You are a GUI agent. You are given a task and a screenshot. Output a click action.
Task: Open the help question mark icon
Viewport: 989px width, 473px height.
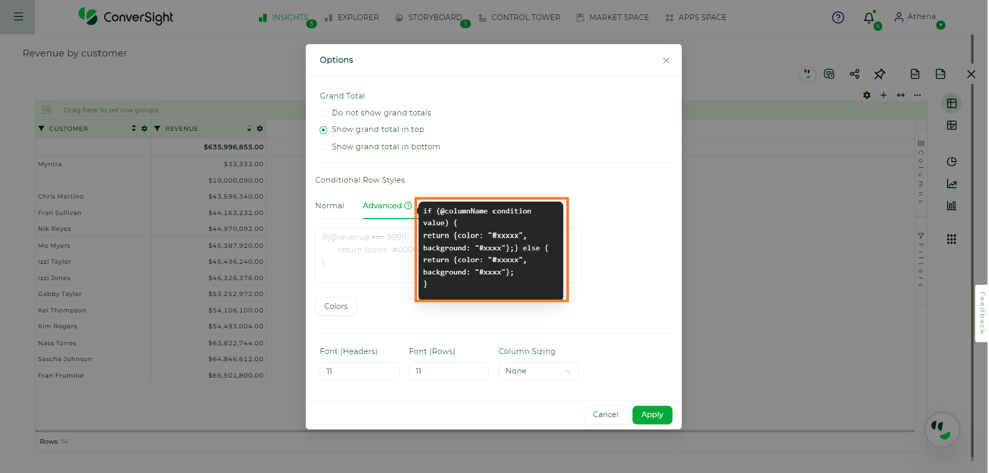[x=838, y=17]
